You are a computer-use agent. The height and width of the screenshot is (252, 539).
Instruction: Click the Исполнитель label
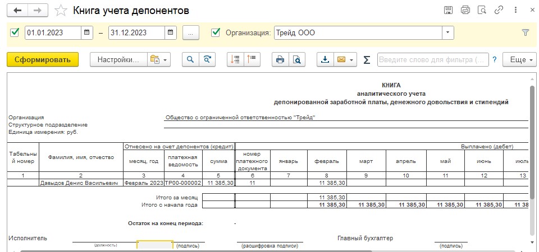pyautogui.click(x=28, y=238)
